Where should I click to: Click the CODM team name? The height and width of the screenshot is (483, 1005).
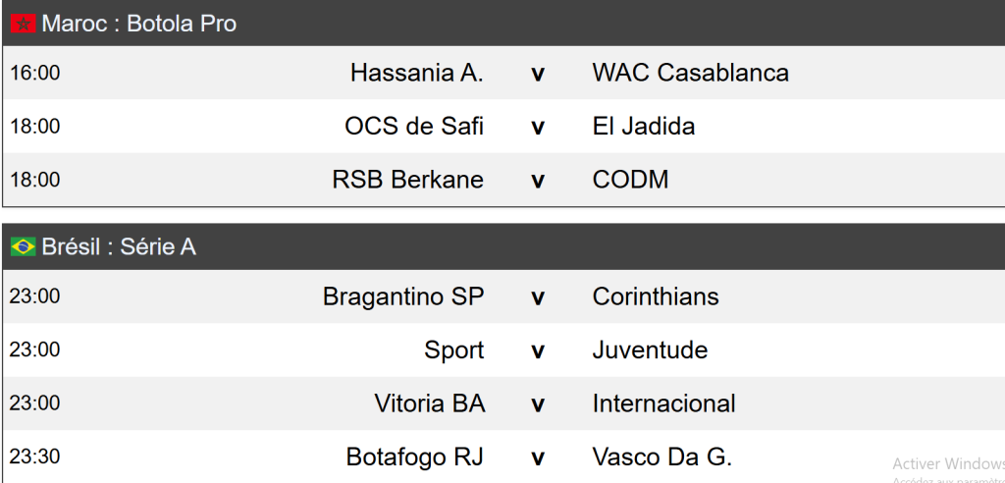click(630, 180)
